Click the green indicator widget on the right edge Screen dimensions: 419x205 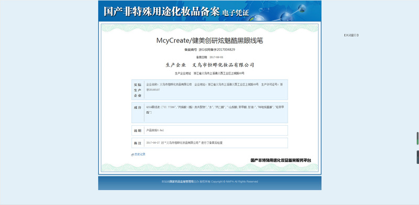(417, 138)
